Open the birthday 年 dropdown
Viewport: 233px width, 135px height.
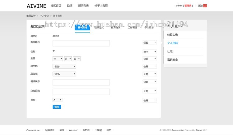(x=58, y=59)
